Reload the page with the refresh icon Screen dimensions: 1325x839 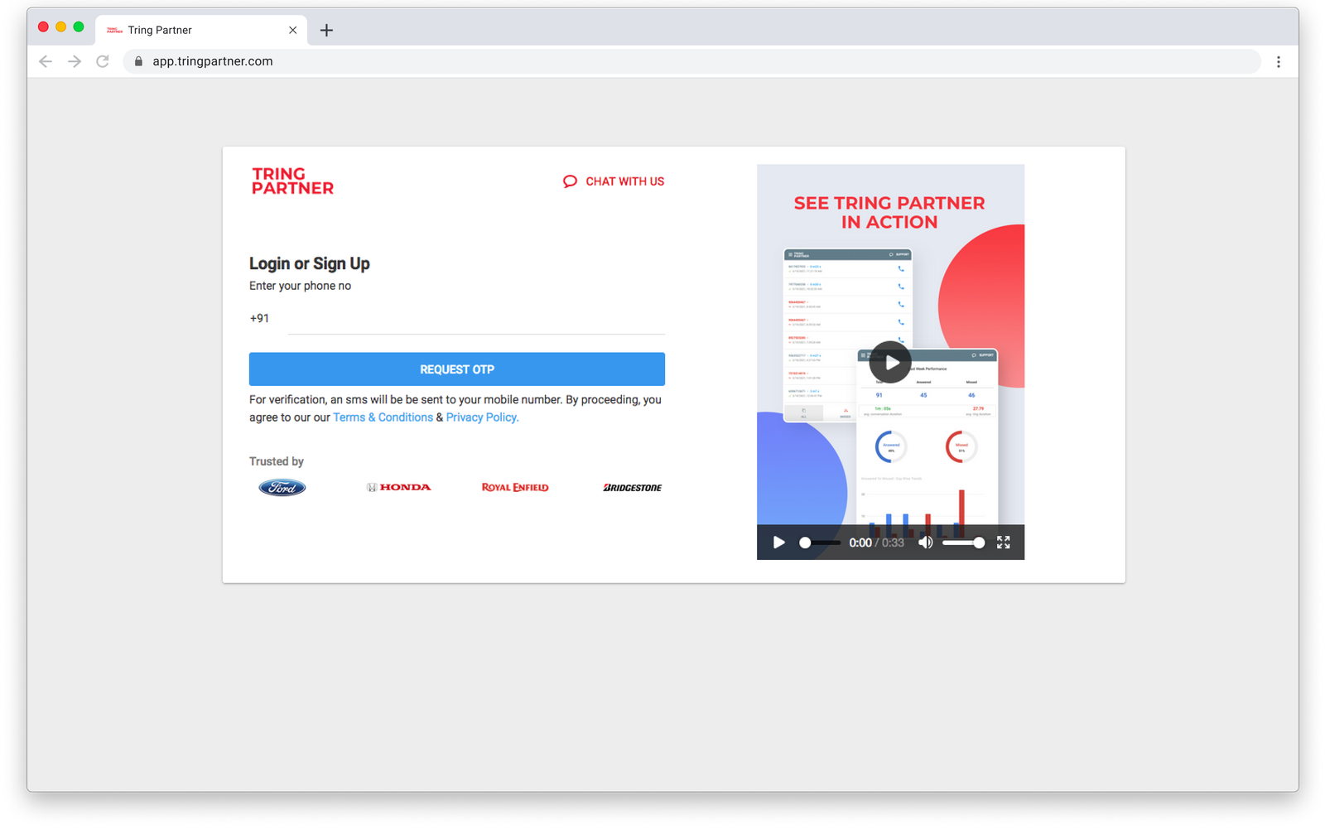click(x=103, y=61)
